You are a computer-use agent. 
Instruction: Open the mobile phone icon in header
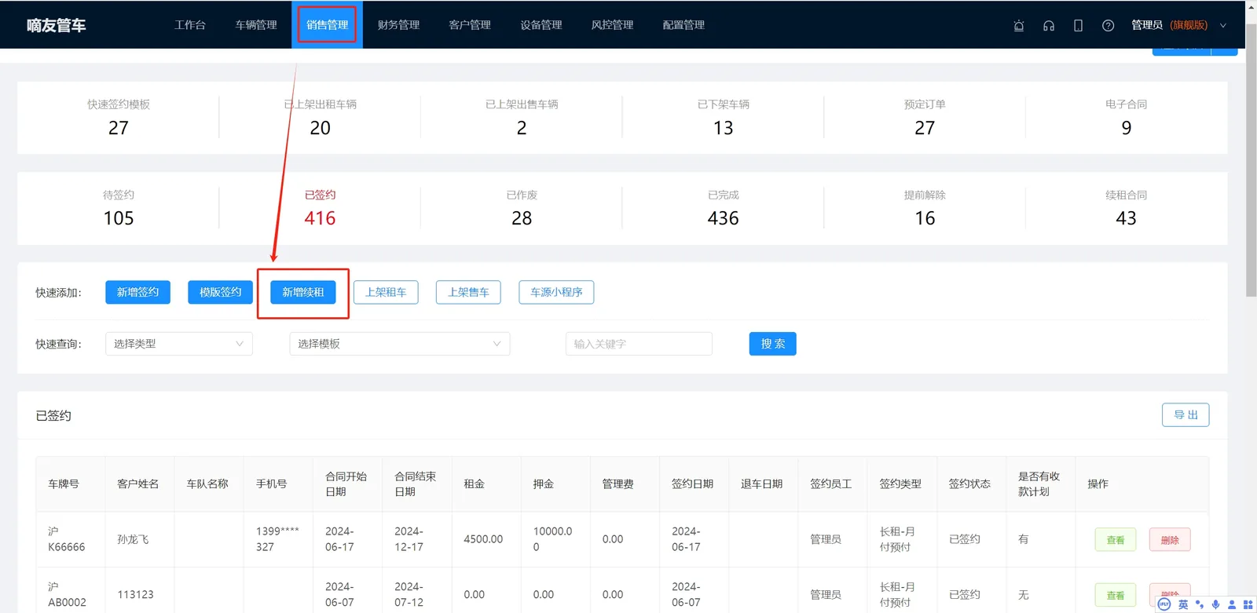click(1078, 25)
